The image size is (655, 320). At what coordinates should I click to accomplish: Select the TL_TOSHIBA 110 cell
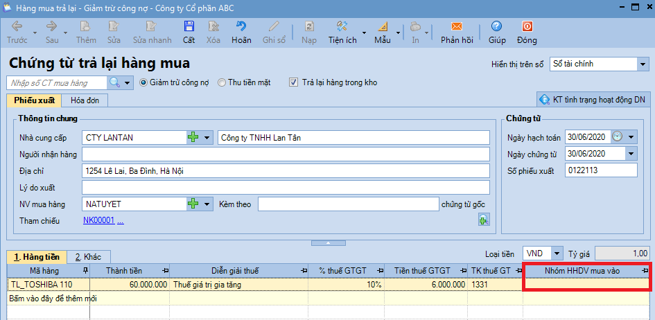click(x=49, y=285)
